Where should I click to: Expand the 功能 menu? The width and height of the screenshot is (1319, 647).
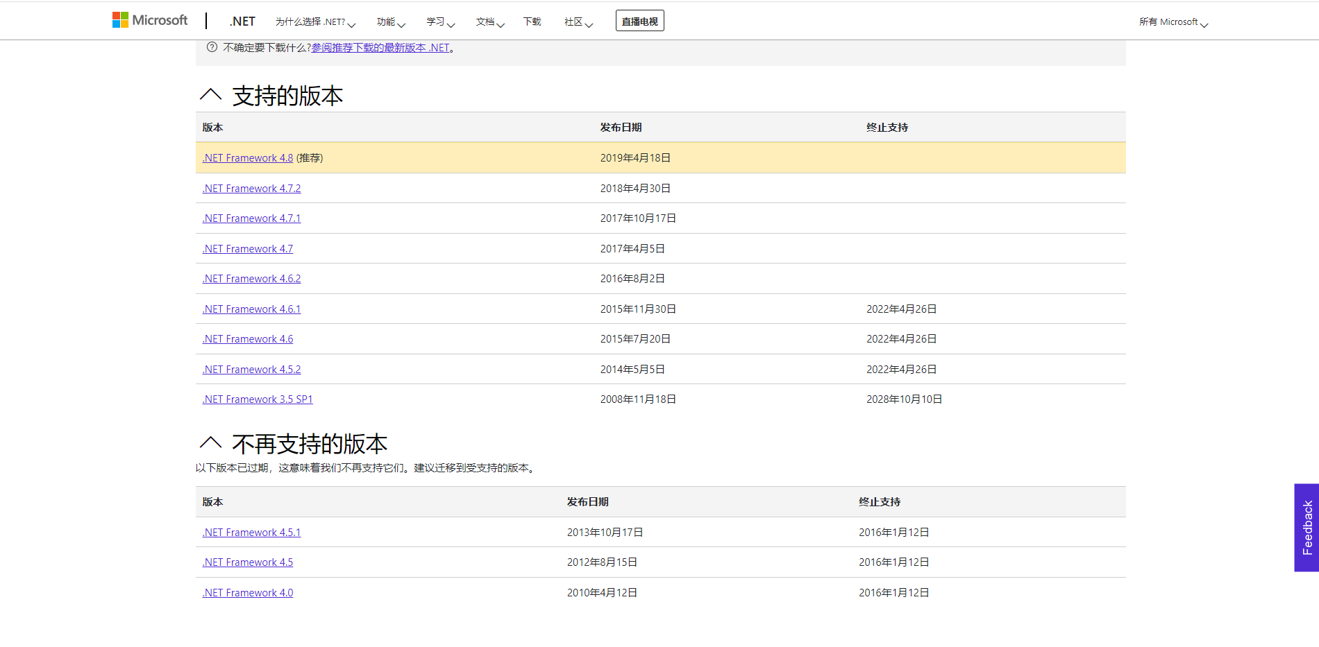(x=391, y=22)
